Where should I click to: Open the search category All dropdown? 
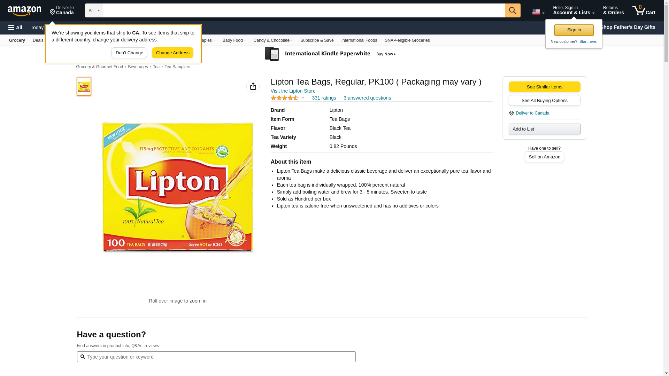tap(94, 10)
